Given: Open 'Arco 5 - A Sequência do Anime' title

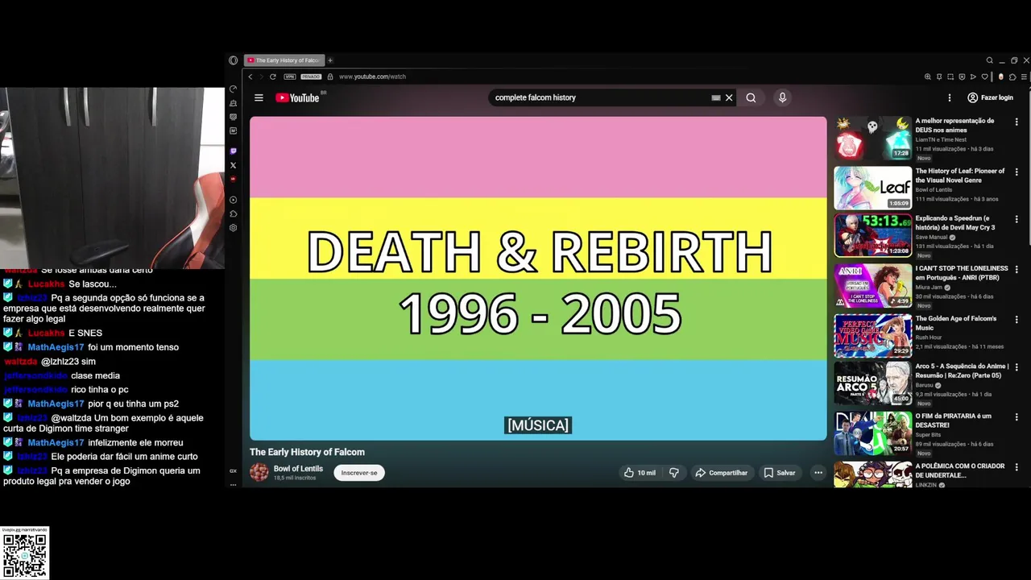Looking at the screenshot, I should tap(962, 371).
